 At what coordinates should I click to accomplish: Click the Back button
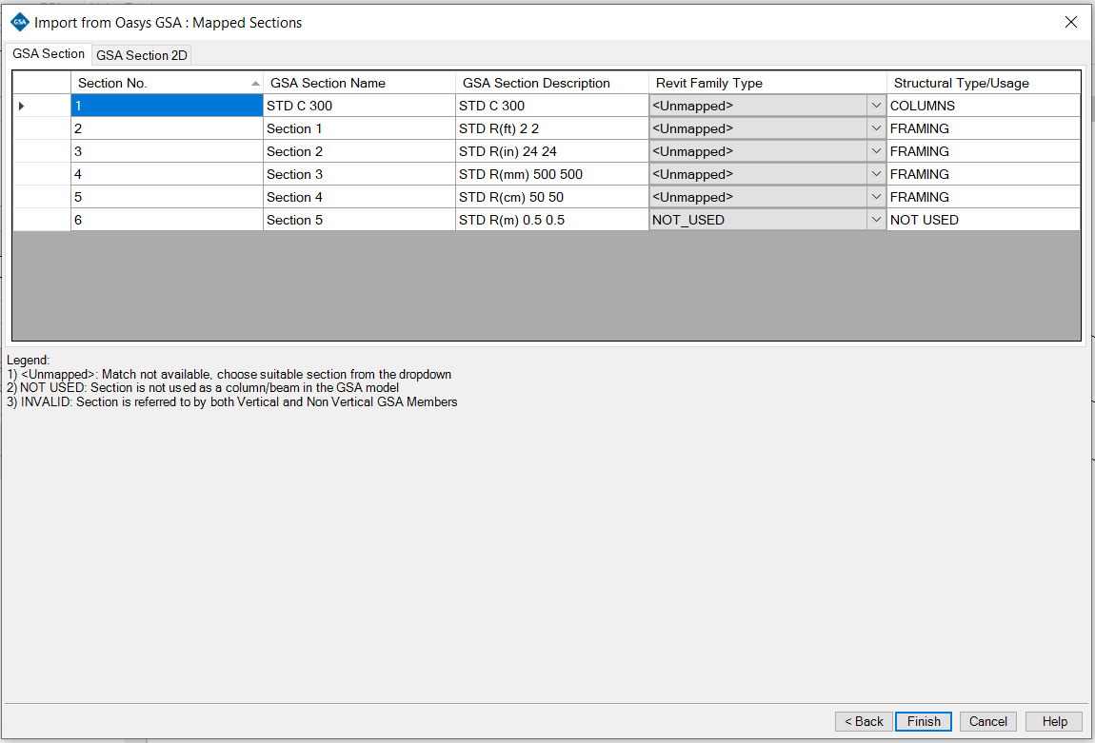click(x=864, y=721)
